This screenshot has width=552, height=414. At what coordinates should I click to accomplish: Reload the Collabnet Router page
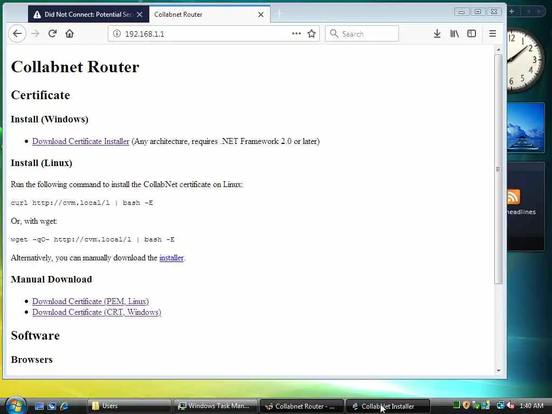coord(52,34)
